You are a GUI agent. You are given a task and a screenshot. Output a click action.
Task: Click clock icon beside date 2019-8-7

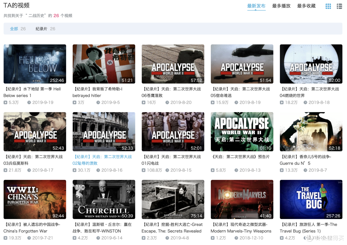point(306,170)
